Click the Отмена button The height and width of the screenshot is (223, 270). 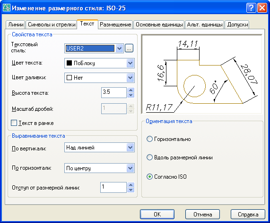point(202,214)
